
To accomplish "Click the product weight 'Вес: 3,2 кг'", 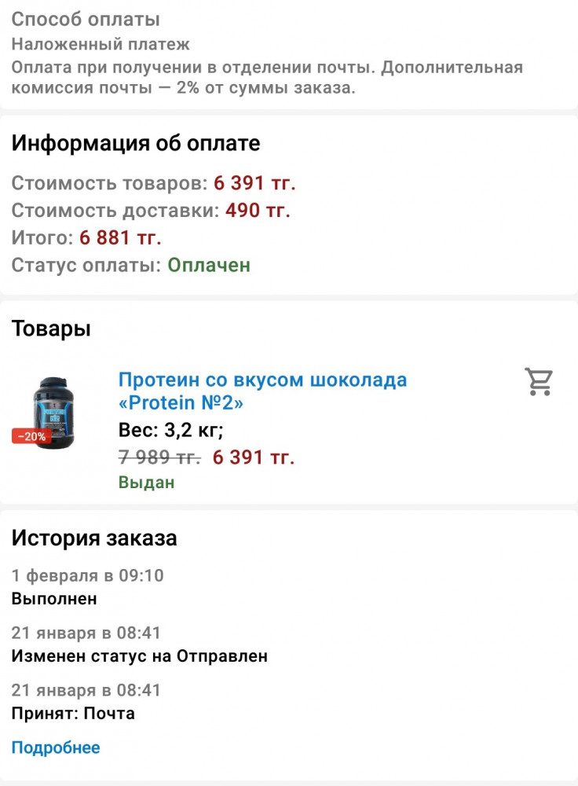I will (170, 430).
